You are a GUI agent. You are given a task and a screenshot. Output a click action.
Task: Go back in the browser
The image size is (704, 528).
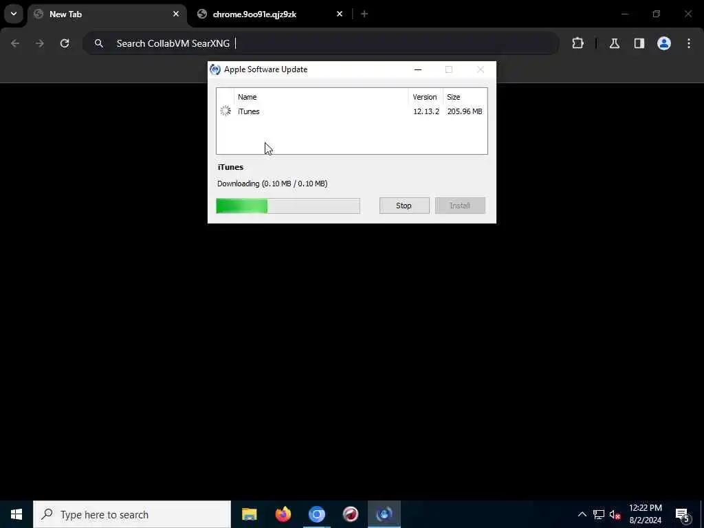(x=15, y=43)
